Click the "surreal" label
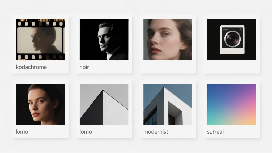The width and height of the screenshot is (272, 153). tap(215, 132)
